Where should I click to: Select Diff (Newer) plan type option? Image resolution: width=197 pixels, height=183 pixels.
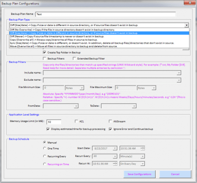(x=99, y=36)
